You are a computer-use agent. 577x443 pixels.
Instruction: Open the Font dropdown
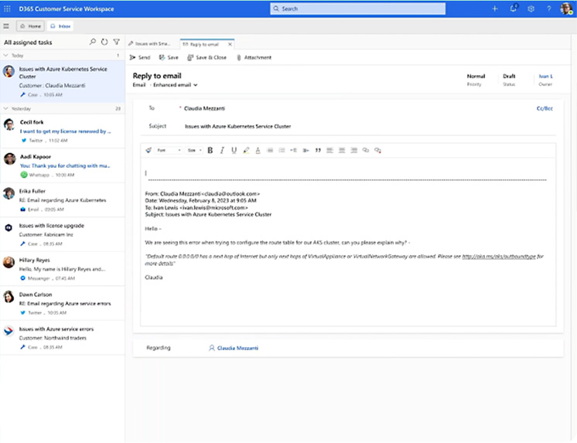coord(169,150)
